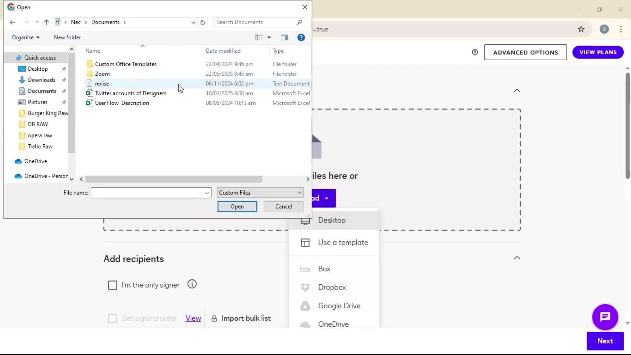This screenshot has height=355, width=631.
Task: Bookmark this page with star icon
Action: (581, 29)
